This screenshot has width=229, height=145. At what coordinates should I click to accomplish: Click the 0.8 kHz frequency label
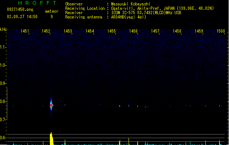[3, 101]
